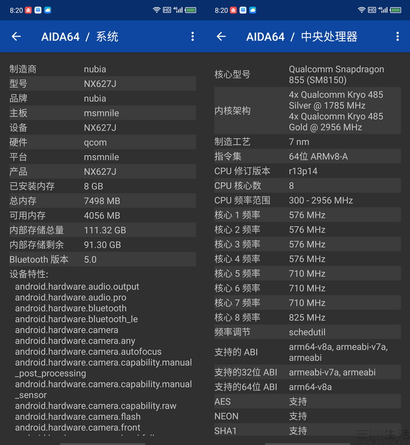Select the 产品 NX627J row
The height and width of the screenshot is (445, 410).
pyautogui.click(x=103, y=171)
